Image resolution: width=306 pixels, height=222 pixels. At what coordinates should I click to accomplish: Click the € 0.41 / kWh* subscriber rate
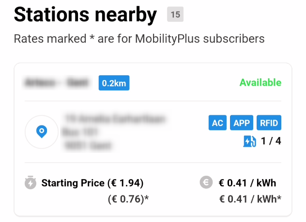coord(250,199)
